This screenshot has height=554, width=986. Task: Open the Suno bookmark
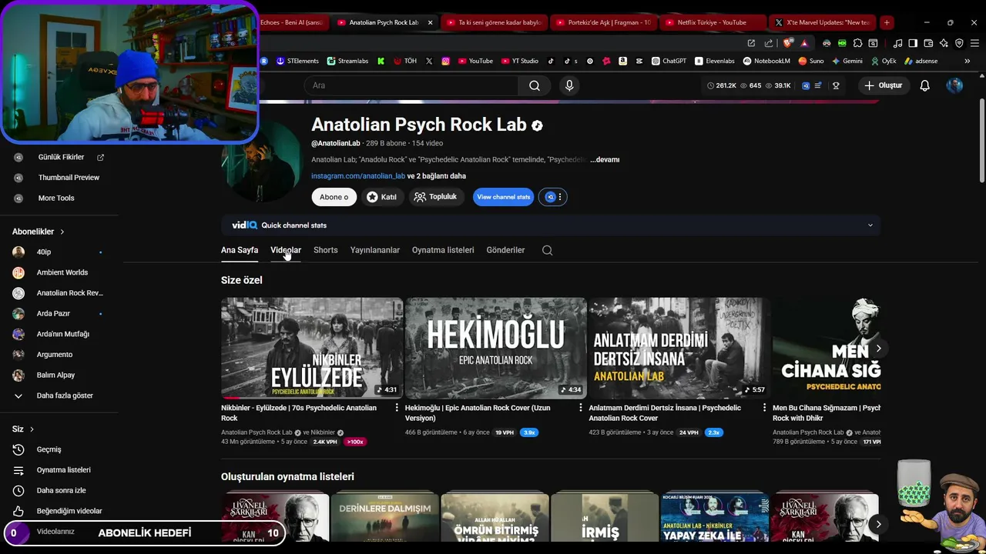[811, 61]
